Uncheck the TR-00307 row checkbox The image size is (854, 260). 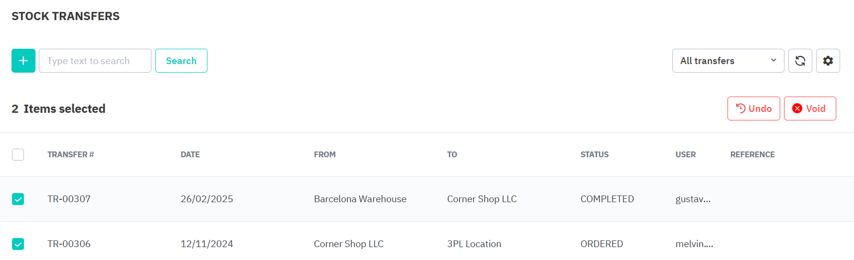tap(18, 199)
